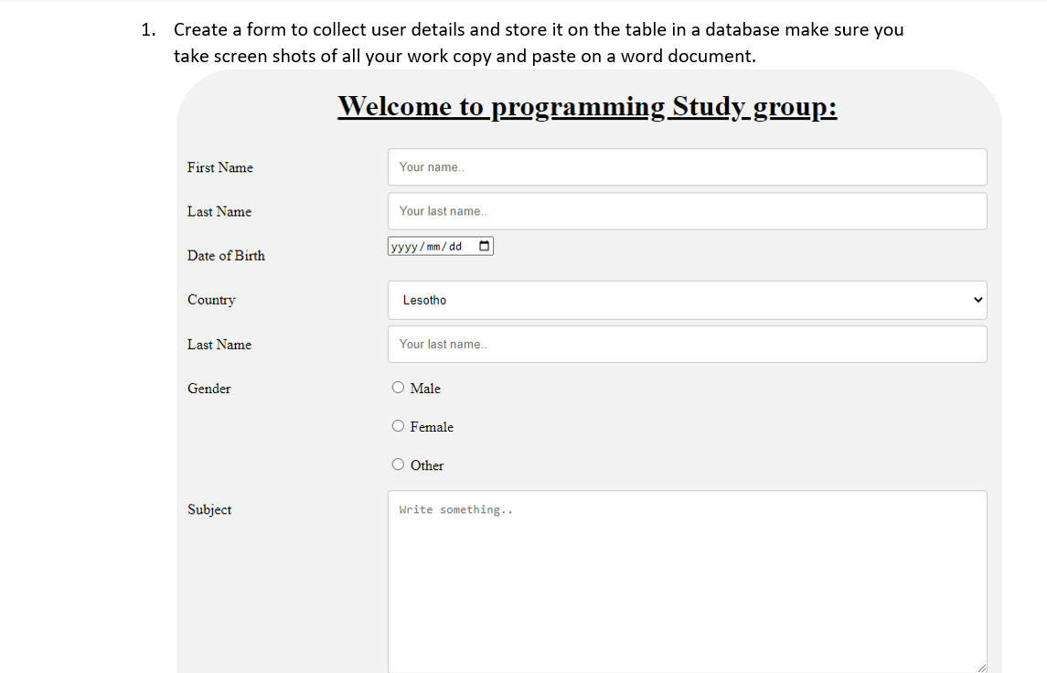
Task: Select the Other gender radio button
Action: (x=398, y=465)
